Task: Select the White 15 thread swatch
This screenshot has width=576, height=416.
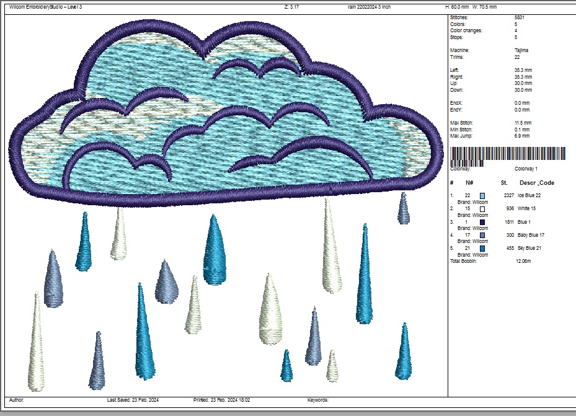Action: click(x=483, y=209)
